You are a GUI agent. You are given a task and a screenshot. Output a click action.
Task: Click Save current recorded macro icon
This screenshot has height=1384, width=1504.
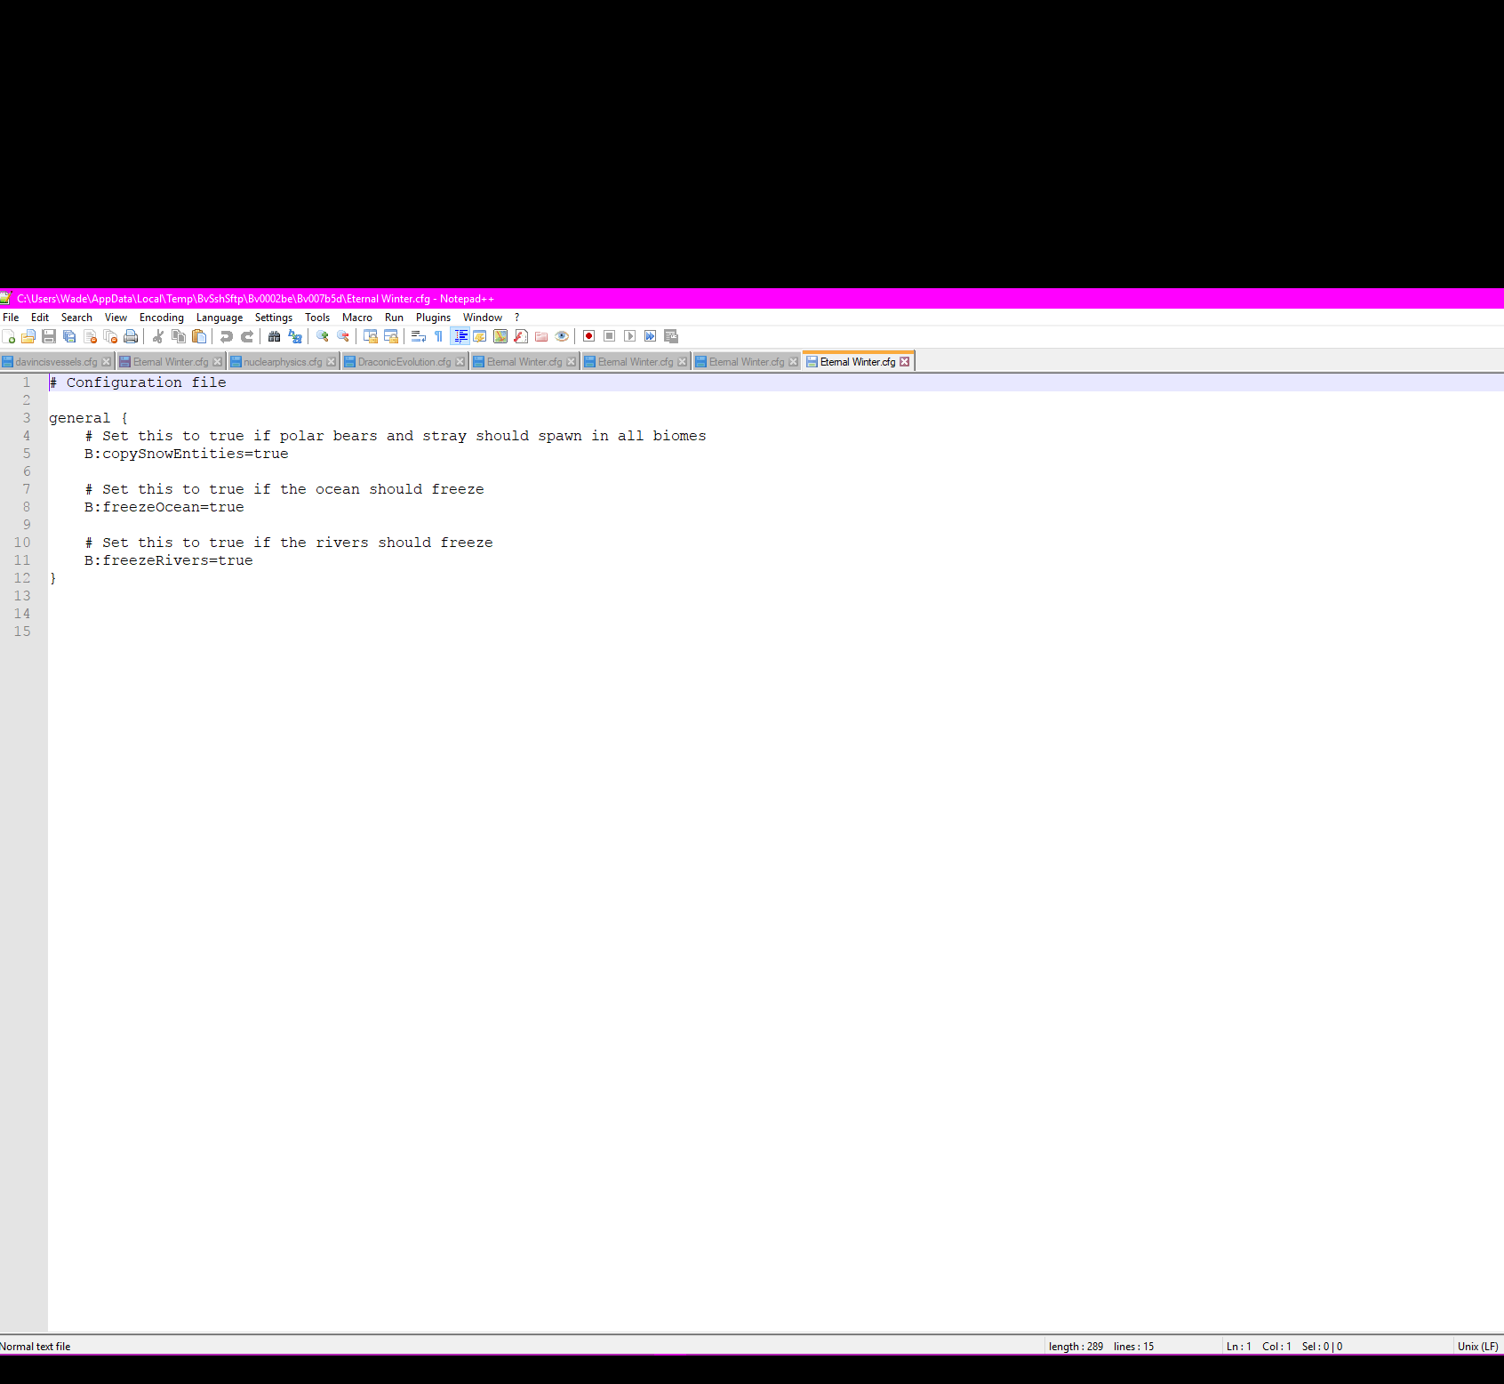pyautogui.click(x=671, y=336)
